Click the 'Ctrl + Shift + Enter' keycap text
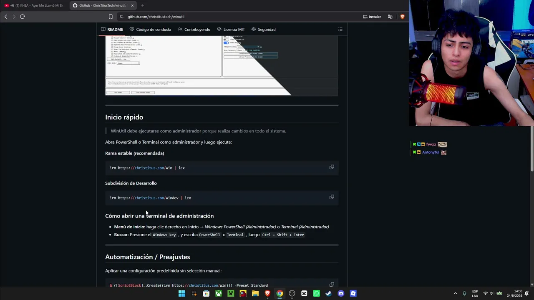This screenshot has height=300, width=534. pos(283,235)
